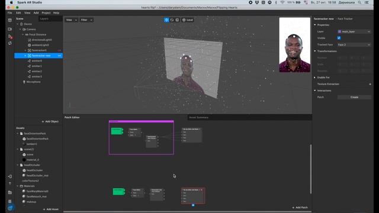Screen dimensions: 379x213
Task: Collapse the Interactions section
Action: (315, 91)
